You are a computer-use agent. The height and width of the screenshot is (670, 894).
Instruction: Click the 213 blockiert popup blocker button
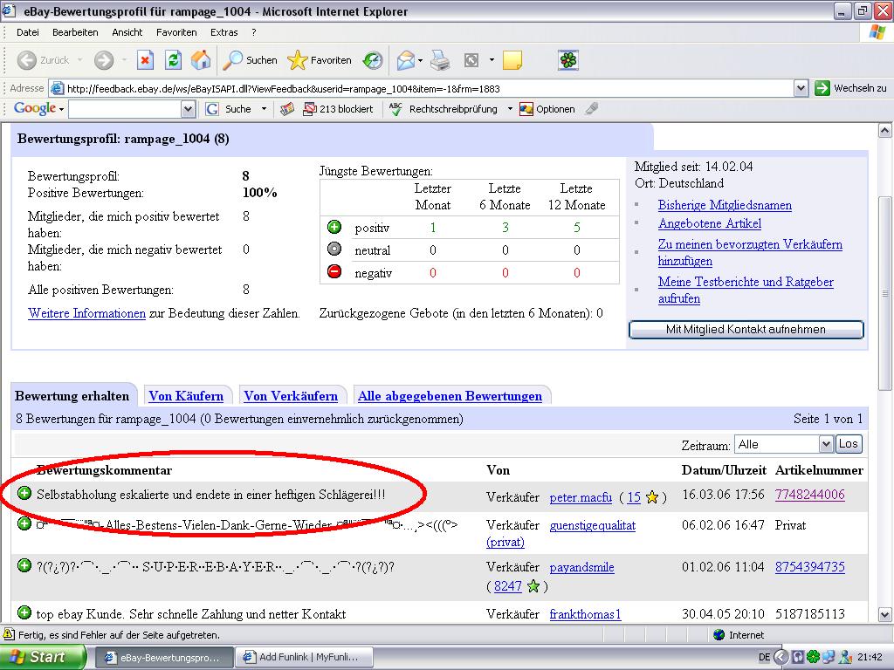[x=338, y=109]
